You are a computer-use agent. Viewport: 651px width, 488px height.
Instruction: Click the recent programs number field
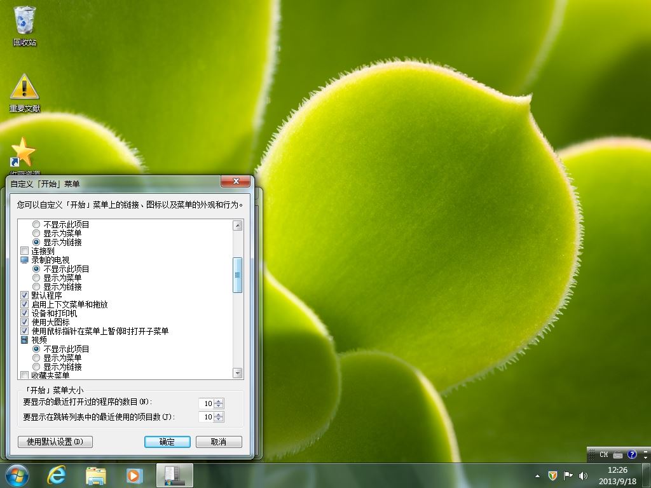point(207,403)
